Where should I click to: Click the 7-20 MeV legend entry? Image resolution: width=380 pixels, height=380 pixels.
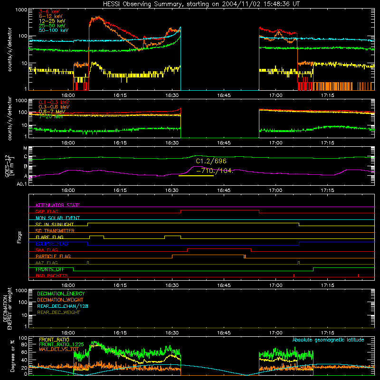coord(51,116)
